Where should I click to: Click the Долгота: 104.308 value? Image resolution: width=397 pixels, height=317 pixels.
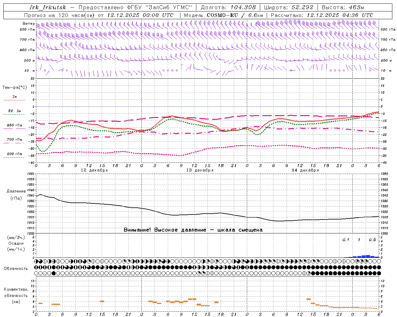pyautogui.click(x=228, y=7)
